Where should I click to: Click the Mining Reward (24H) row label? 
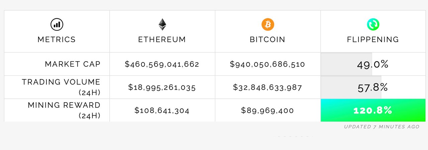tap(64, 110)
